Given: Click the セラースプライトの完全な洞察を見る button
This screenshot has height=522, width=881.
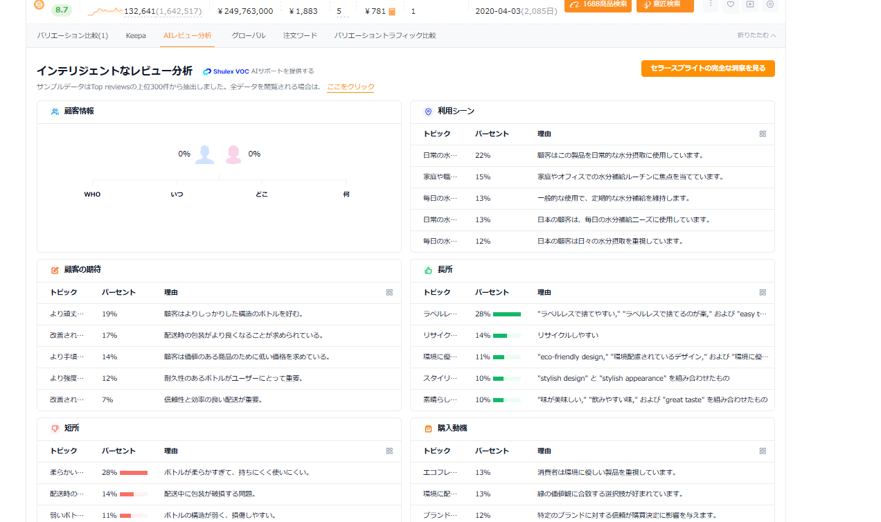Looking at the screenshot, I should (x=708, y=69).
